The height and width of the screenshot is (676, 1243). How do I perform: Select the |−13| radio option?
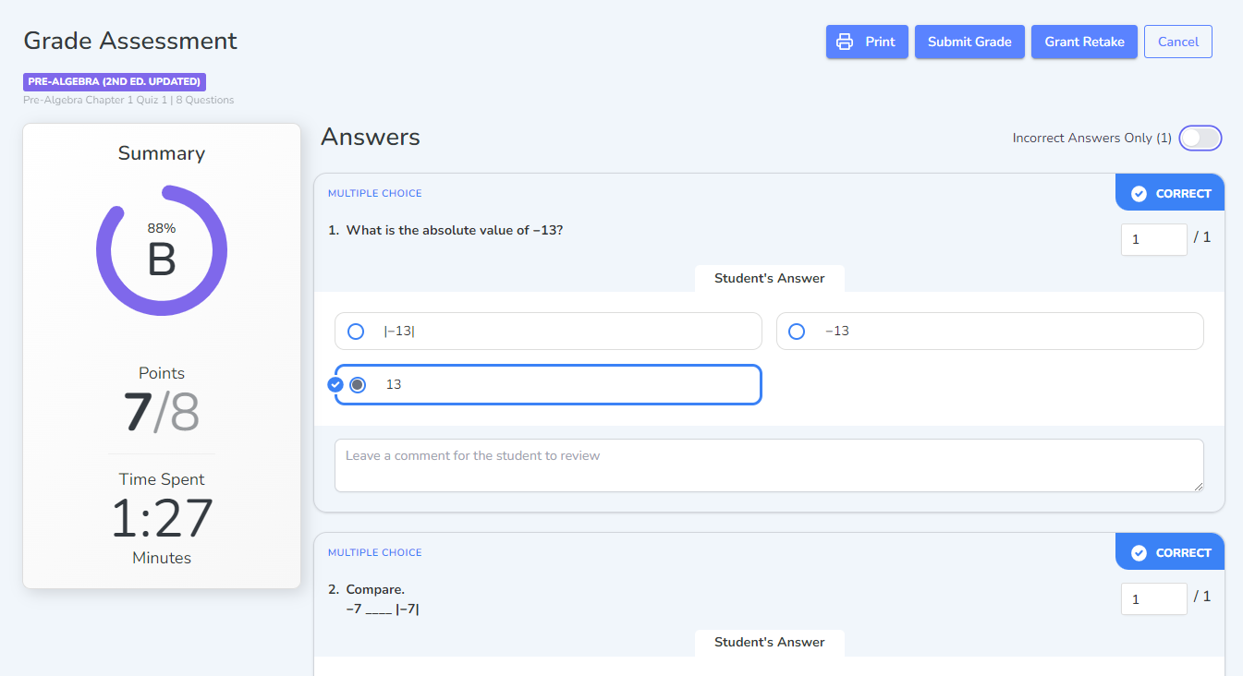(356, 332)
